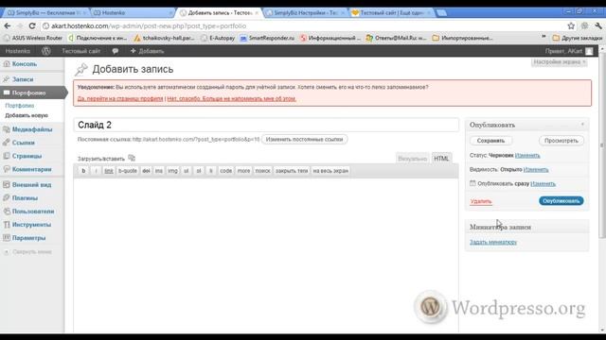Click the Сохранить draft button
This screenshot has height=340, width=606.
click(490, 141)
